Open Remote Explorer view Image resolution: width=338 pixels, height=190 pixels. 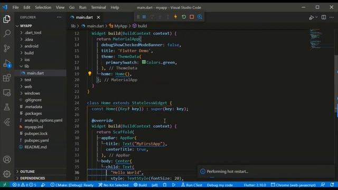7,93
